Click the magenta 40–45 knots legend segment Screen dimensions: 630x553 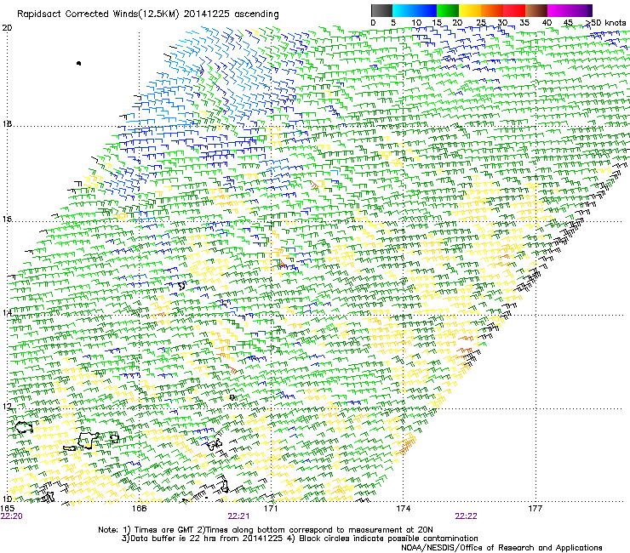coord(558,10)
